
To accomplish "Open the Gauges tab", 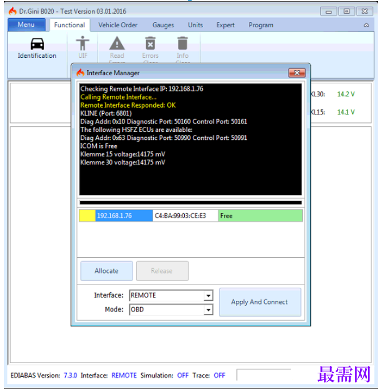I will pos(163,25).
